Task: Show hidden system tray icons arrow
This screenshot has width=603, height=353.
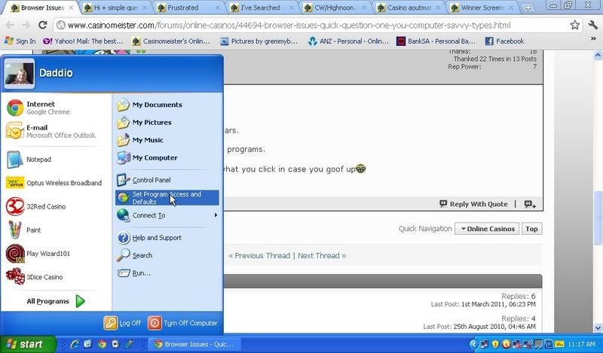Action: (474, 345)
